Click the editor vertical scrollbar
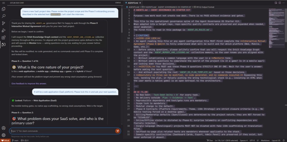 point(286,24)
